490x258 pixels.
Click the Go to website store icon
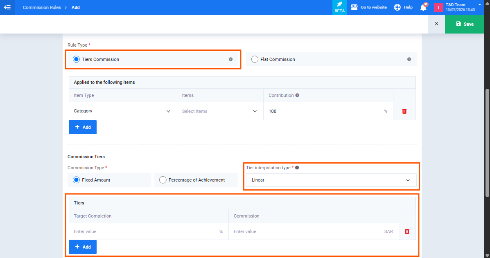(354, 7)
